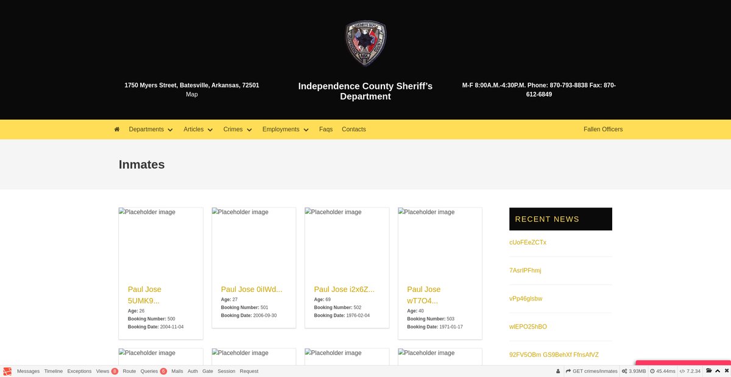
Task: Click the user icon in the debugbar
Action: point(558,371)
